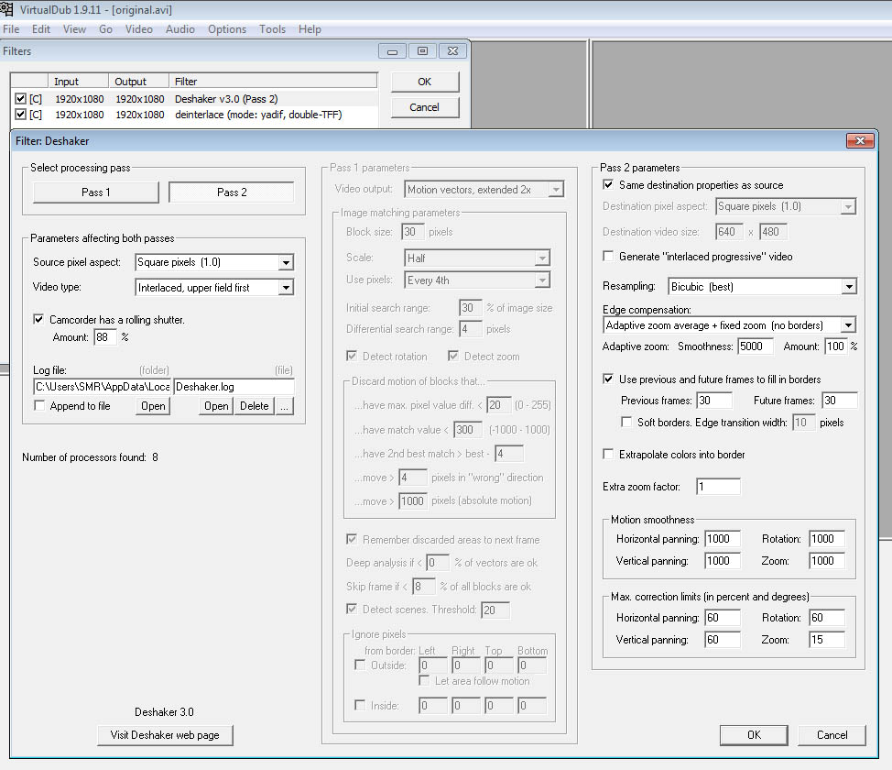Enable Generate interlaced progressive video

coord(608,257)
